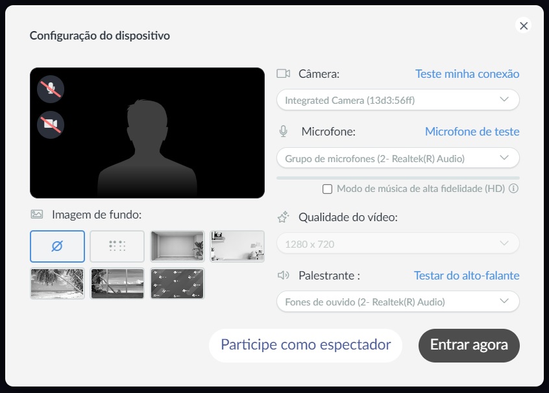
Task: Click the sparkle star icon for video quality
Action: point(283,217)
